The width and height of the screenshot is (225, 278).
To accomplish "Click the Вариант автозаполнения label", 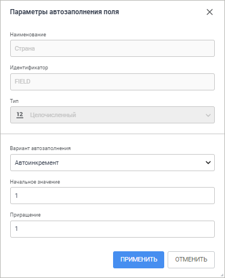I will [x=40, y=148].
